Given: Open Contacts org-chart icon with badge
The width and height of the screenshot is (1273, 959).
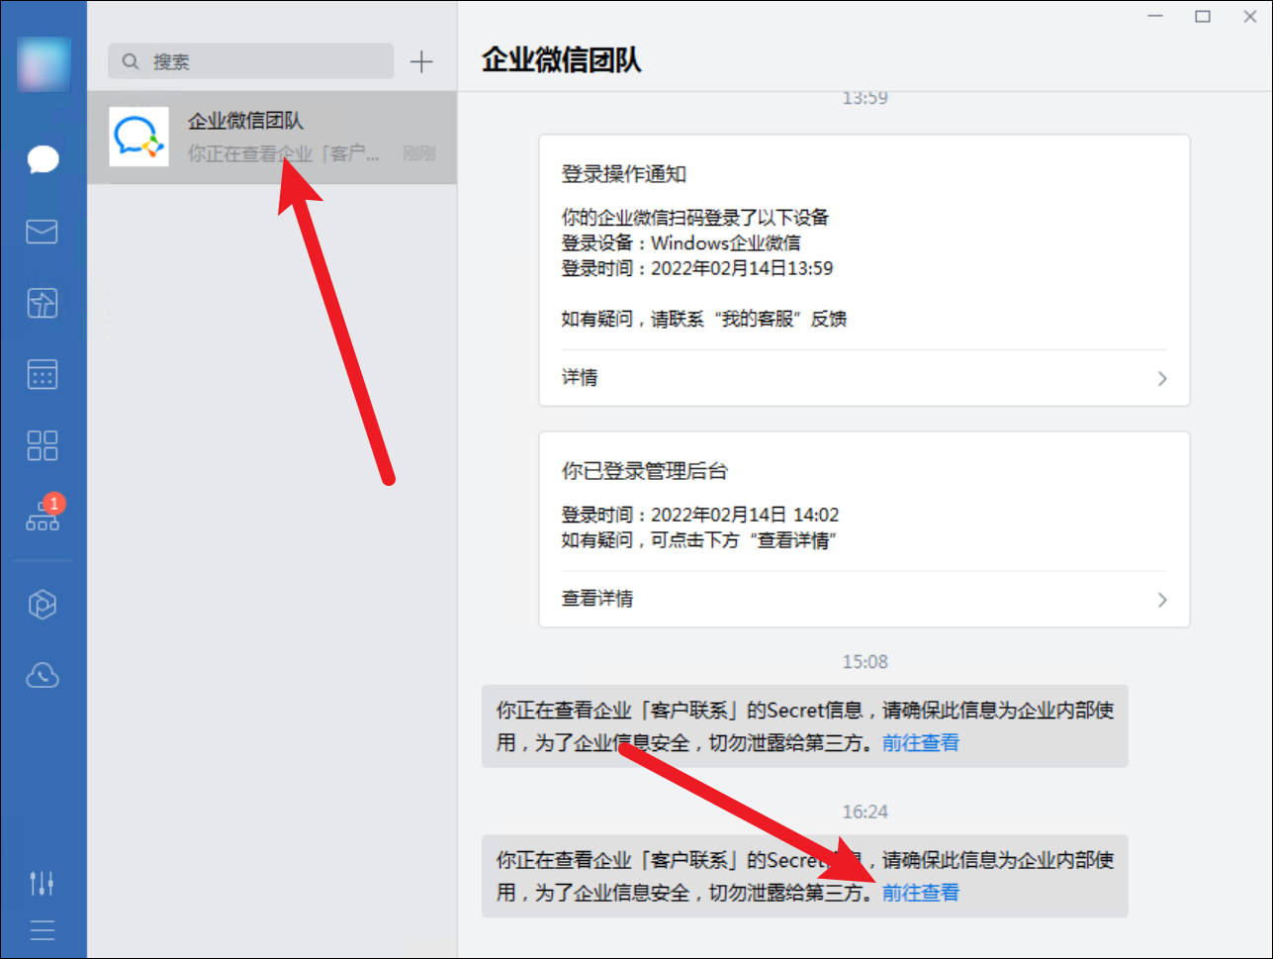Looking at the screenshot, I should (44, 514).
